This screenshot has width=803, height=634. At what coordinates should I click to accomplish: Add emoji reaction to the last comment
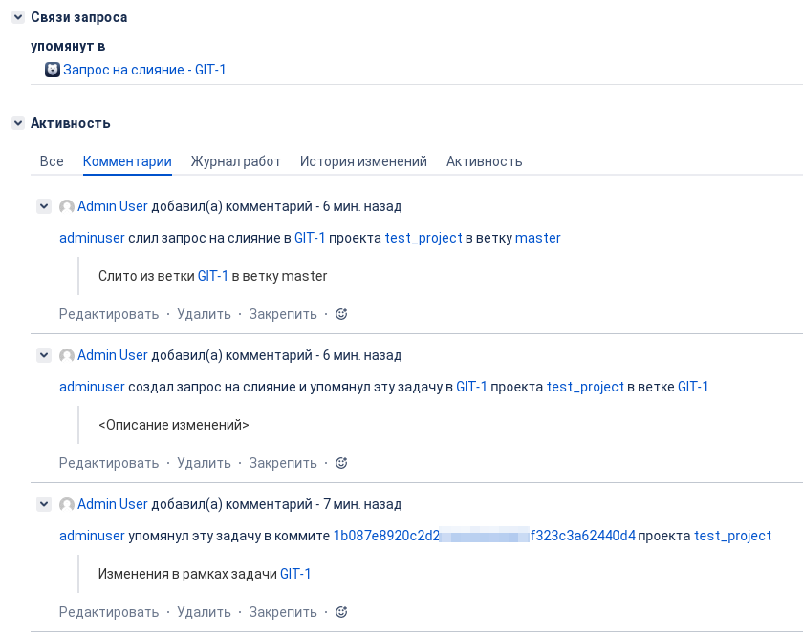[341, 611]
